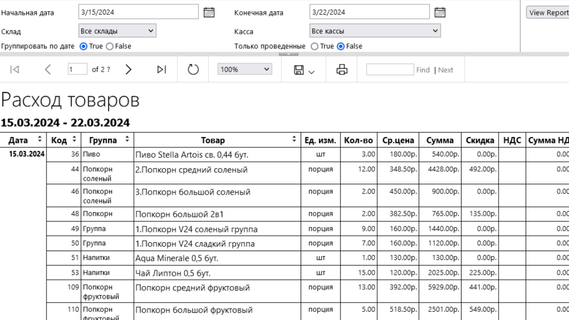The width and height of the screenshot is (569, 320).
Task: Click the current page number field
Action: 77,69
